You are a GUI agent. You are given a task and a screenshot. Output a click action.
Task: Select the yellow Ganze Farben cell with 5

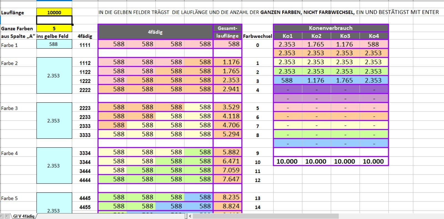point(54,28)
